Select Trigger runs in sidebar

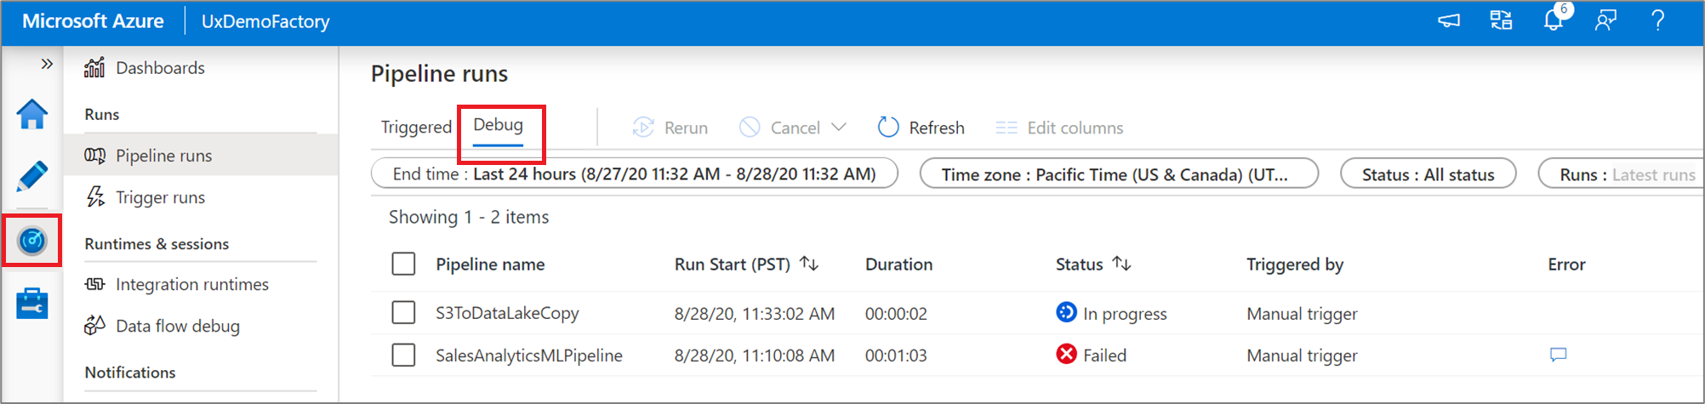(160, 197)
